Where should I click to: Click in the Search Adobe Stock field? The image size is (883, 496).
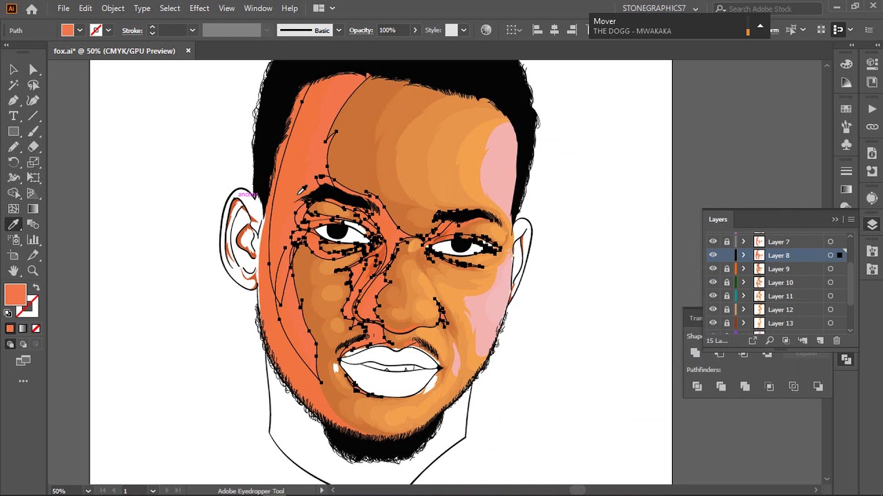[770, 8]
